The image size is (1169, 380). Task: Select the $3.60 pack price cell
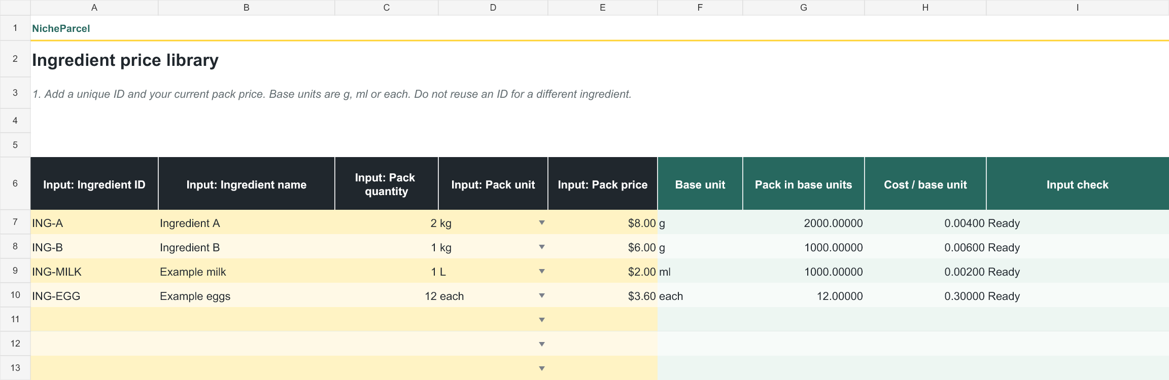tap(603, 295)
